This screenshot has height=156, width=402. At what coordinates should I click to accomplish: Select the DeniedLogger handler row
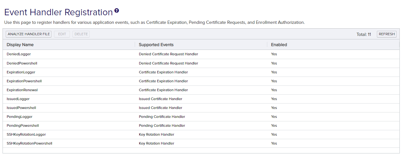(19, 54)
